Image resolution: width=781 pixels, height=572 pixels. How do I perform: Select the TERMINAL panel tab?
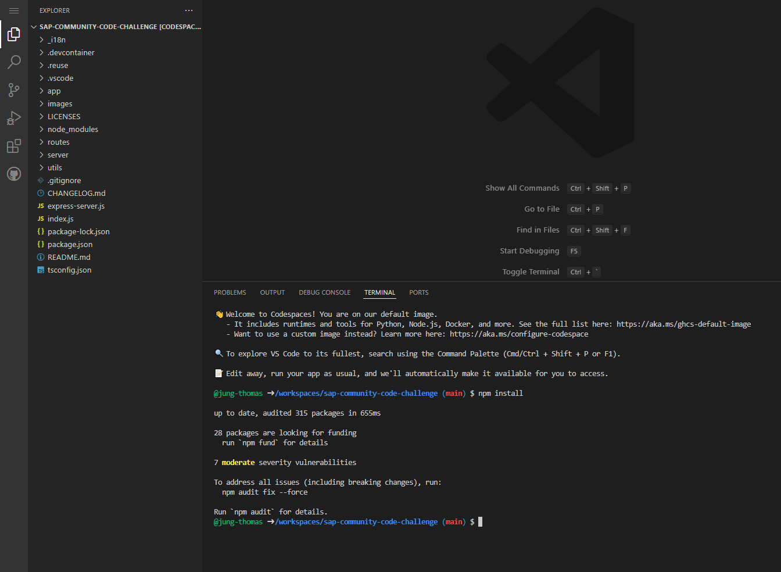(379, 292)
